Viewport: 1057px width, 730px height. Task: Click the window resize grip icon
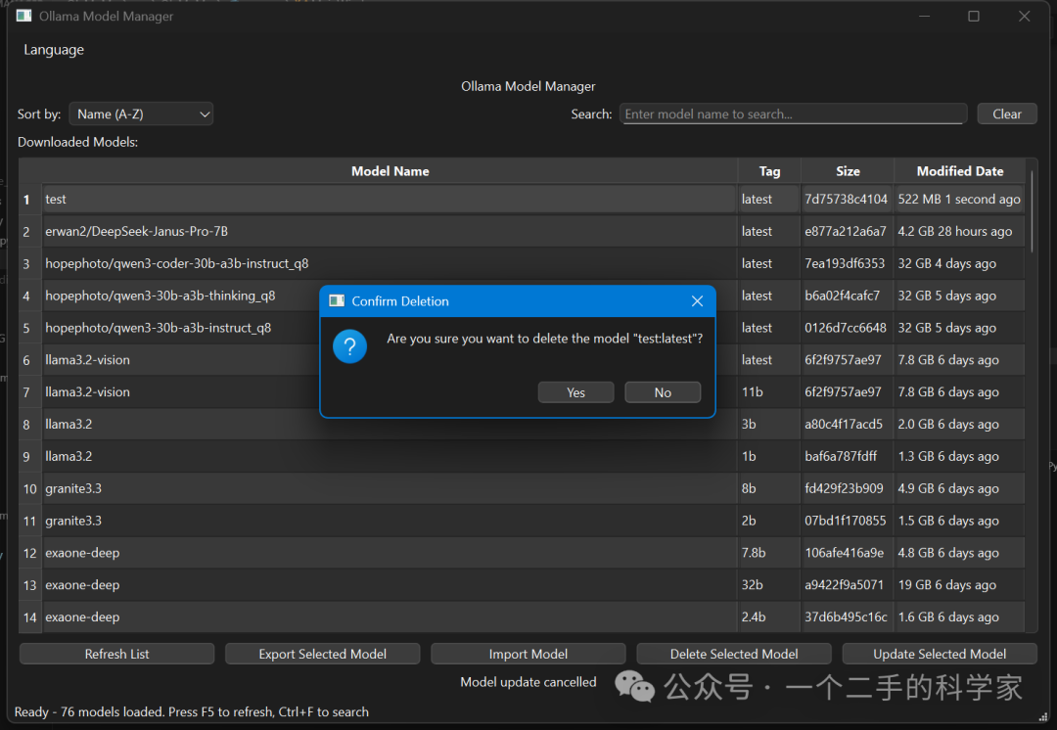pyautogui.click(x=1043, y=716)
